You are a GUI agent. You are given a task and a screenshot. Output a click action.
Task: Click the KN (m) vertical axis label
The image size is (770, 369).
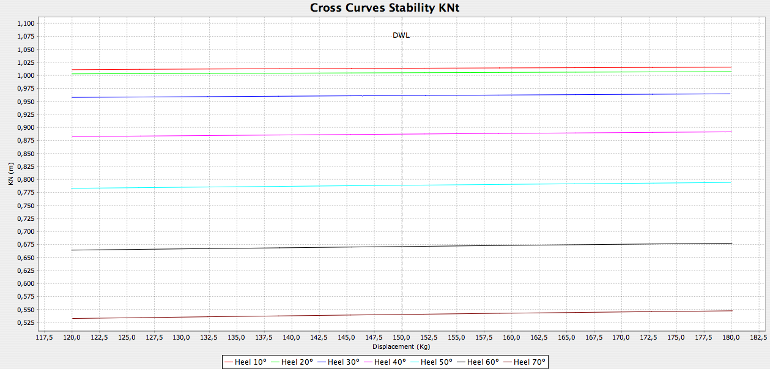11,174
